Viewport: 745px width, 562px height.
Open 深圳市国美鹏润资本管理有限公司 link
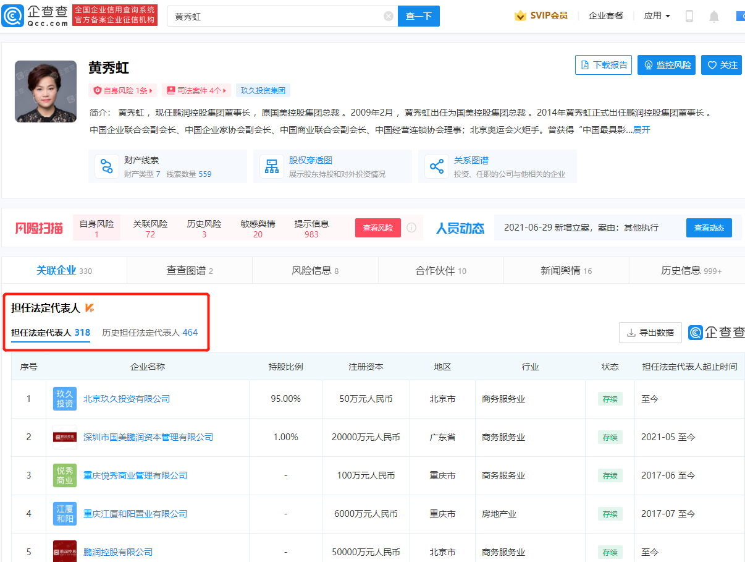[x=148, y=437]
